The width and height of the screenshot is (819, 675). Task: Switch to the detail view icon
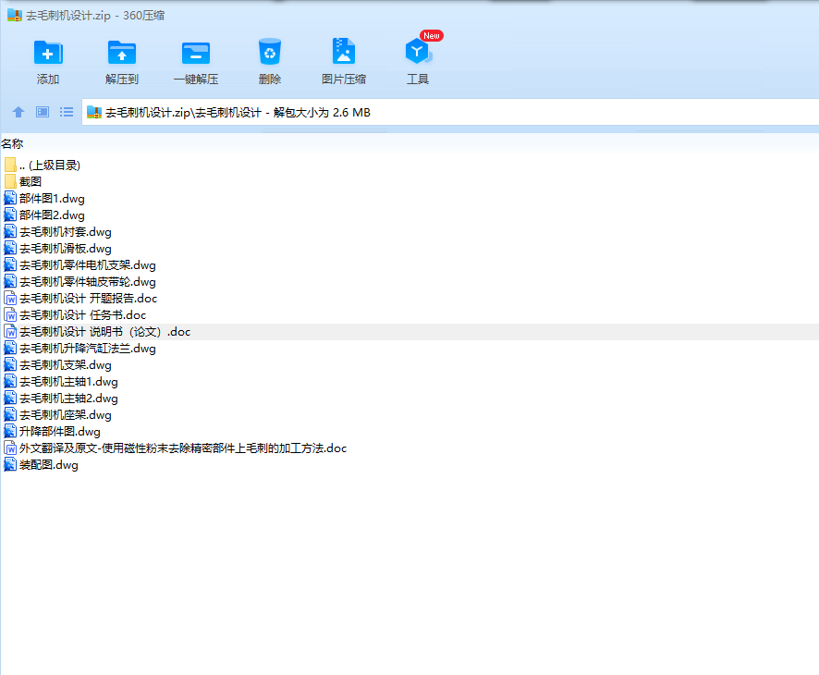(43, 112)
